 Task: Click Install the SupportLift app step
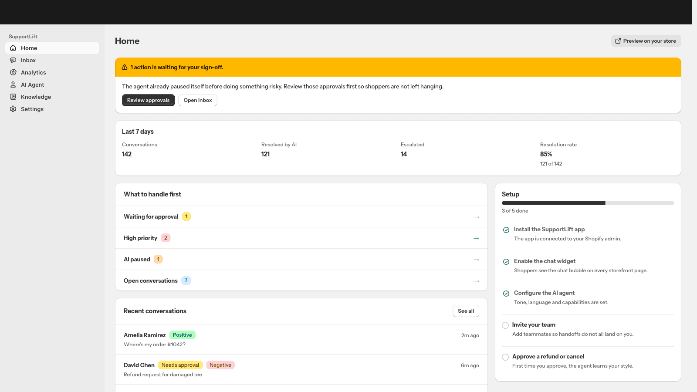[x=588, y=234]
